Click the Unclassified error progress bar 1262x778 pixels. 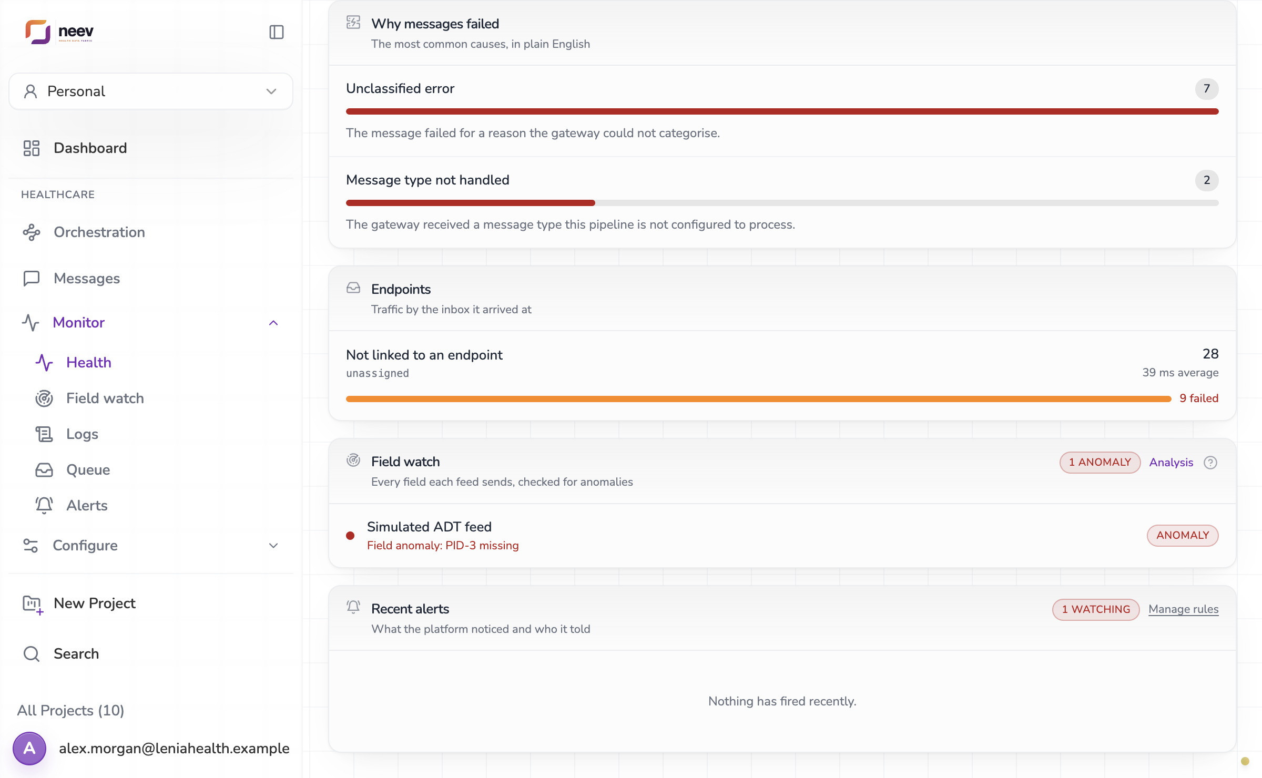[x=782, y=111]
